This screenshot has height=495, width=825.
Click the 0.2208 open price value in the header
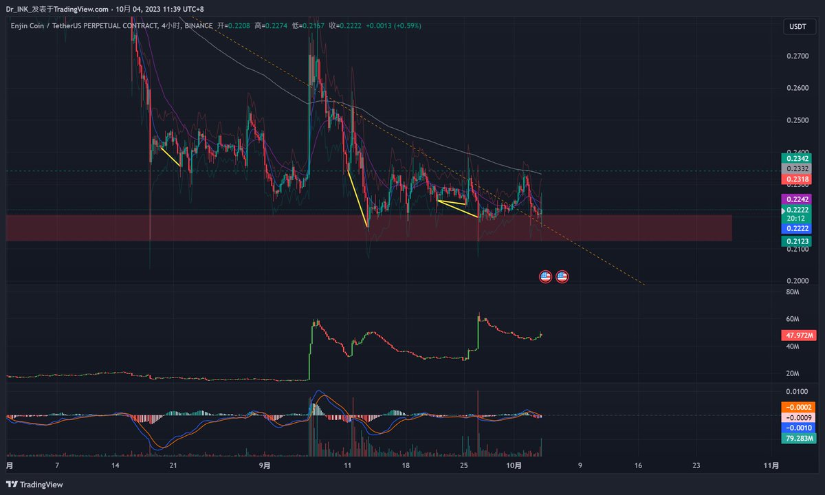tap(238, 25)
